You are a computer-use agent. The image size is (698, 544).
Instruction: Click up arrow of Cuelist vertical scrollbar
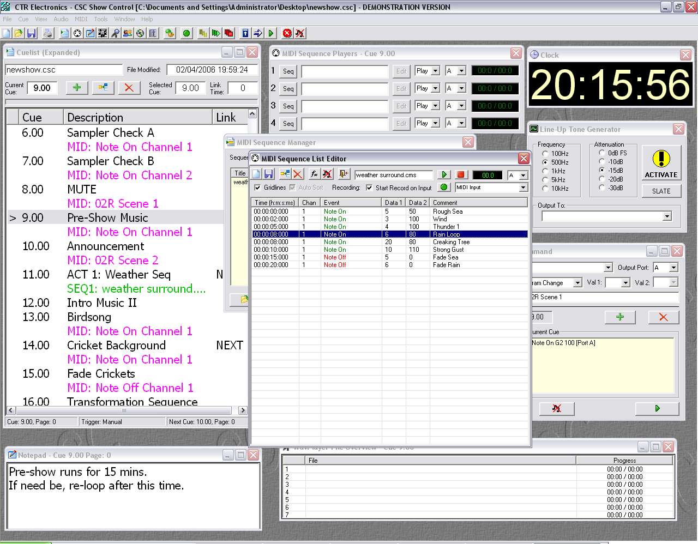(x=252, y=114)
